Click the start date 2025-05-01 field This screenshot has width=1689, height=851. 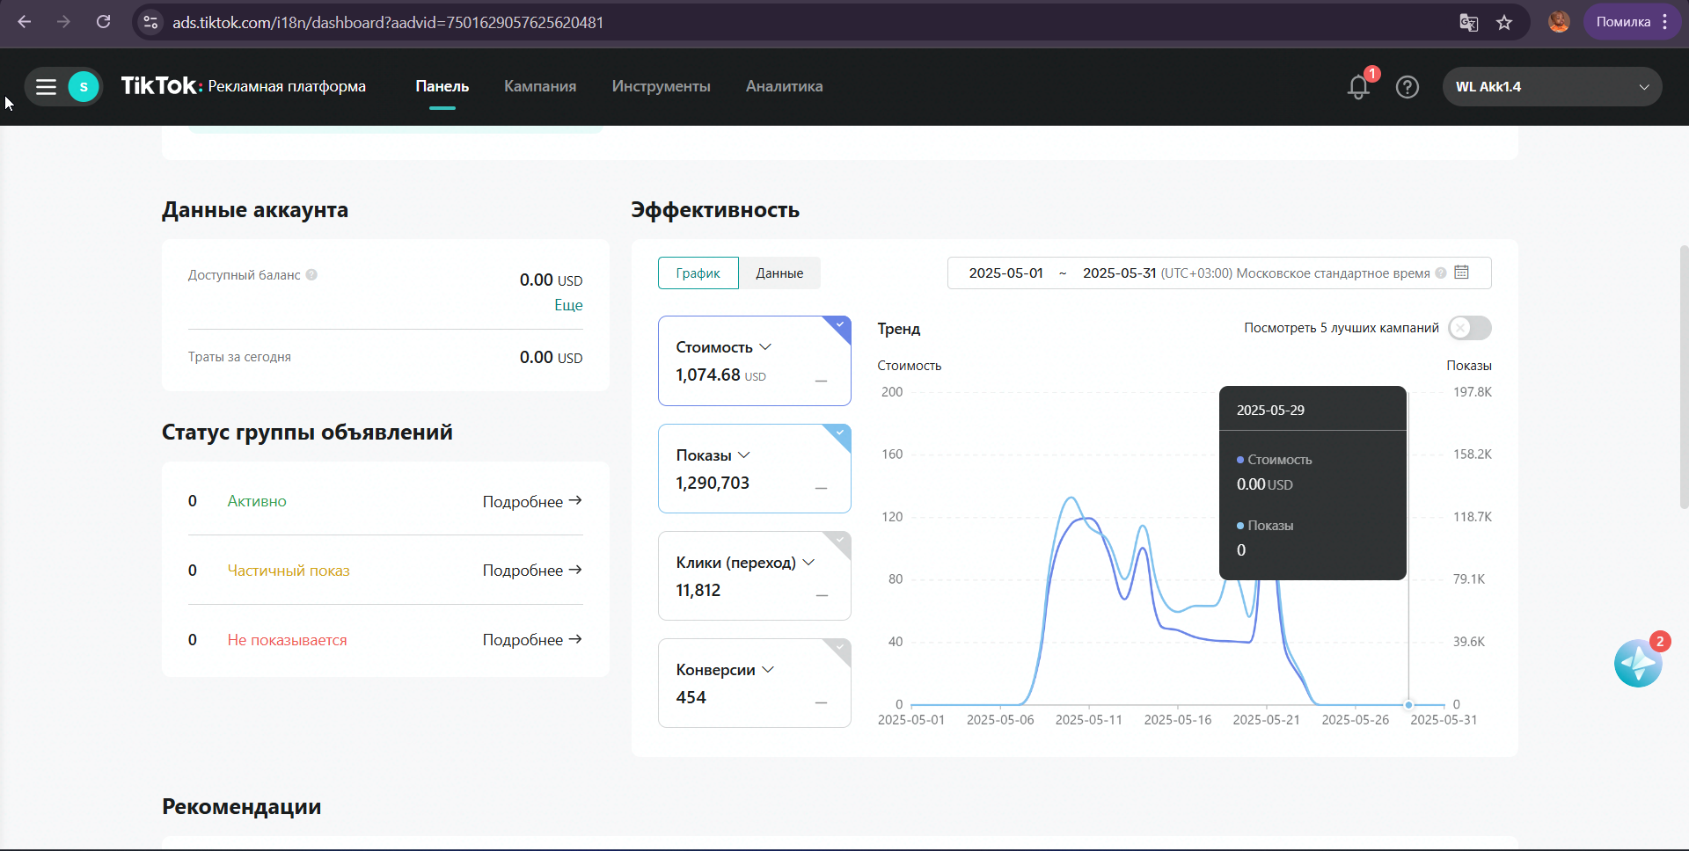[x=1005, y=273]
